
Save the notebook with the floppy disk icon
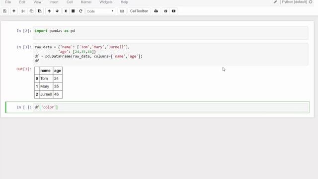point(5,11)
